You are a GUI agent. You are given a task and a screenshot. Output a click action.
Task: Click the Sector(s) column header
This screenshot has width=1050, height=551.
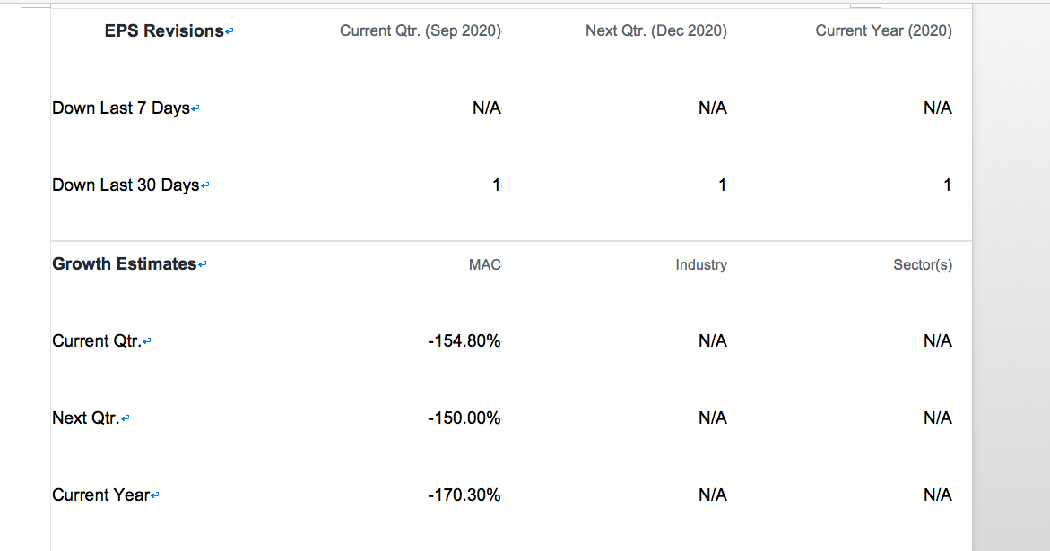click(923, 265)
